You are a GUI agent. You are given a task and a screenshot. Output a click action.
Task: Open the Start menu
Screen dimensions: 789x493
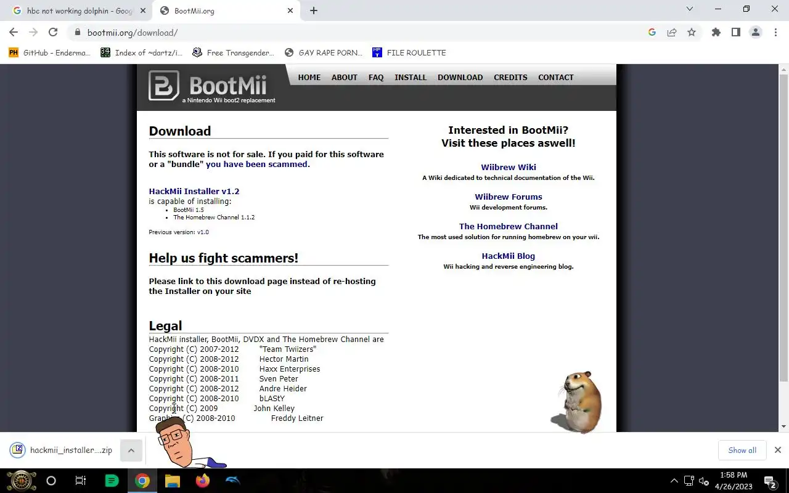point(21,481)
